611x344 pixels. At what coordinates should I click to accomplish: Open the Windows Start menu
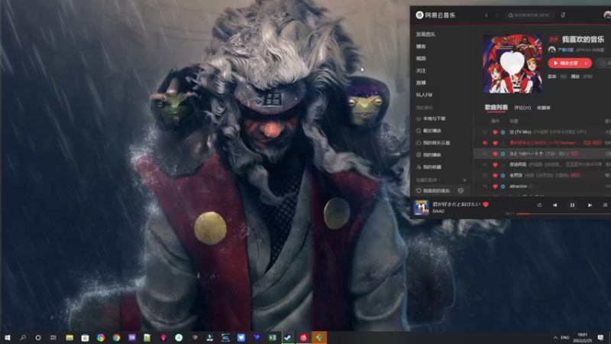tap(8, 338)
